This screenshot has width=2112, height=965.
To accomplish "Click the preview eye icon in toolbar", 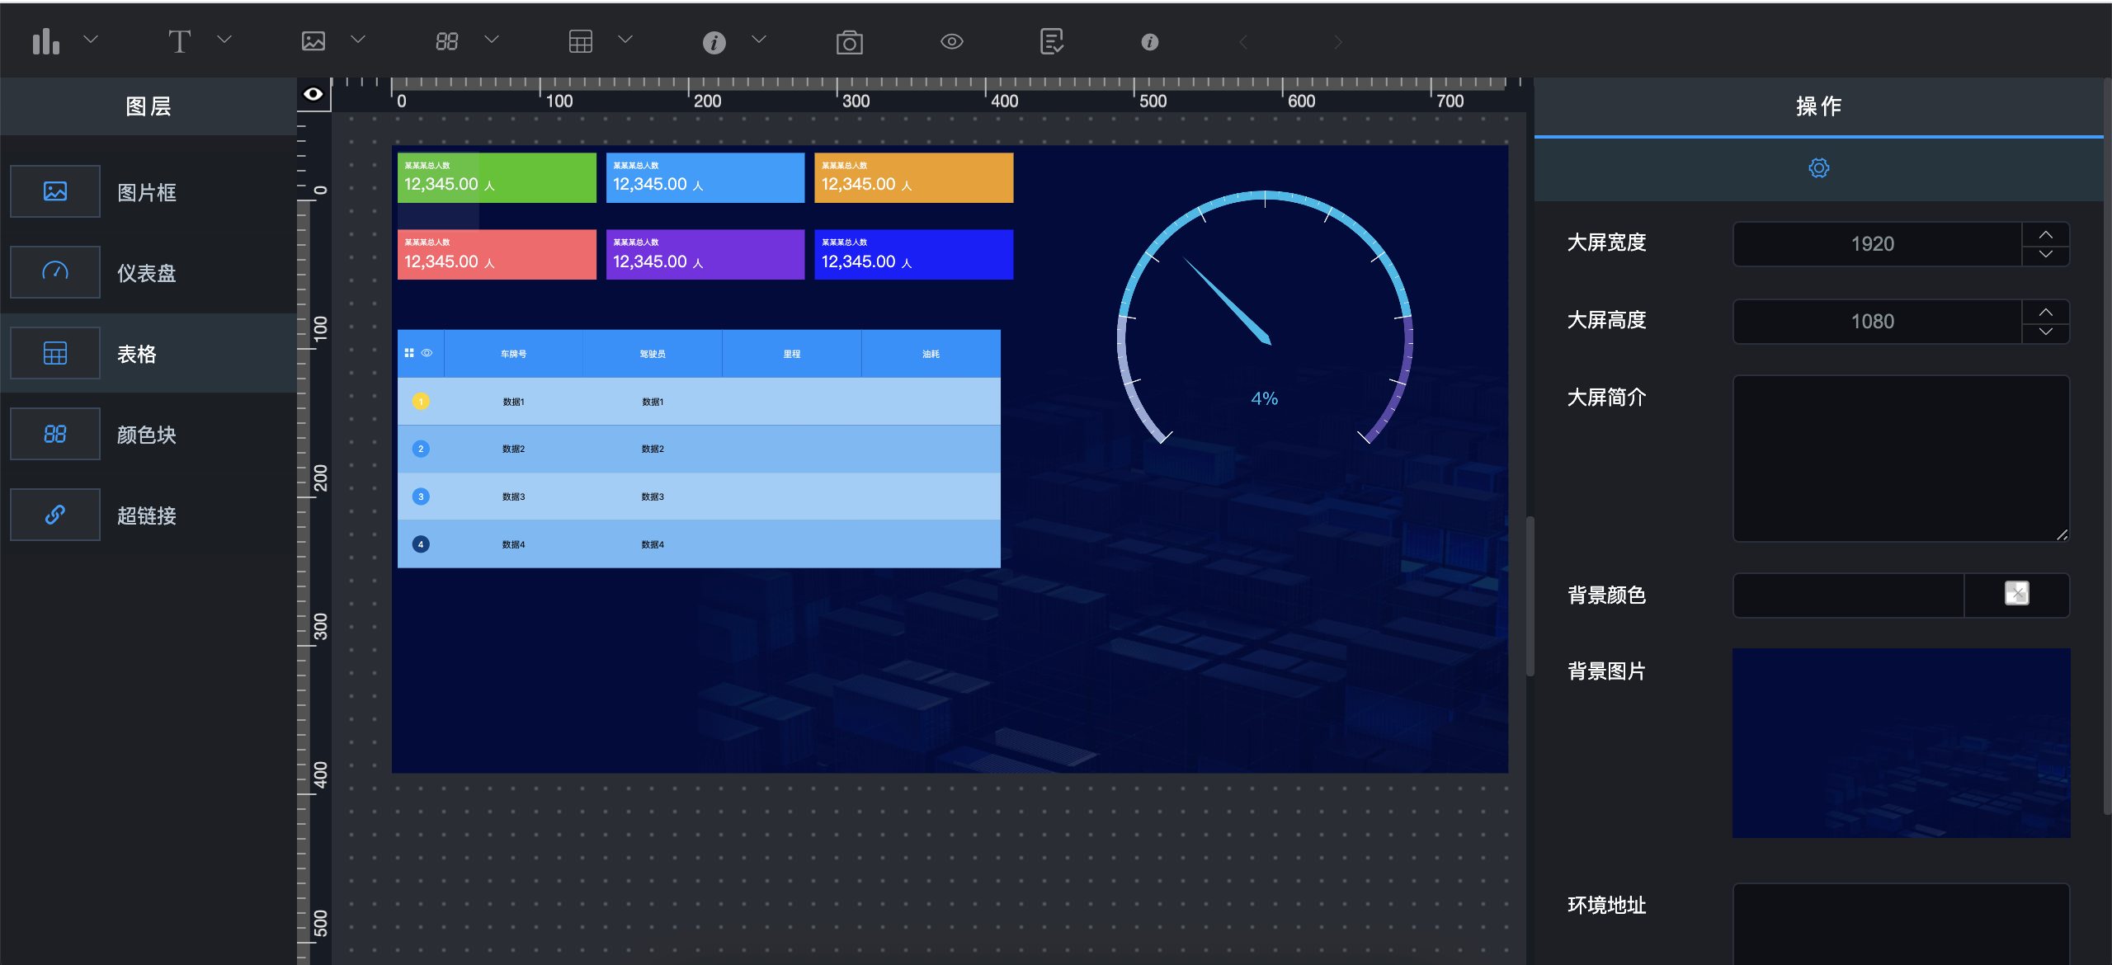I will click(951, 41).
